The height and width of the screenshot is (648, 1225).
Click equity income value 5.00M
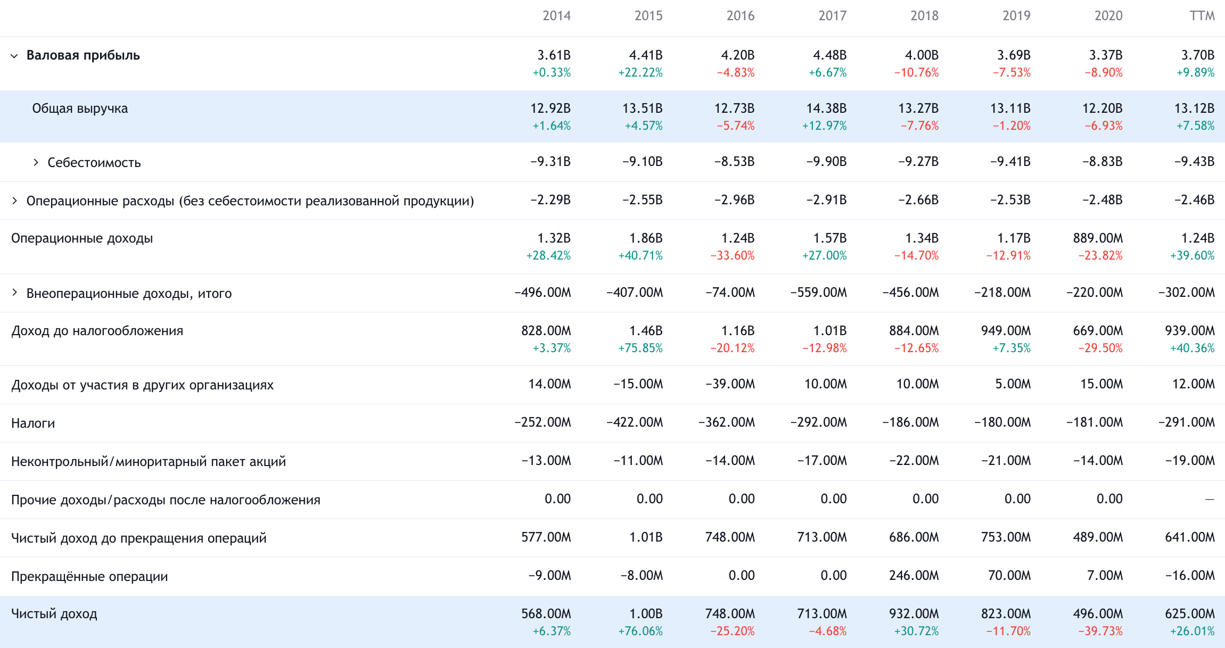click(x=1013, y=384)
